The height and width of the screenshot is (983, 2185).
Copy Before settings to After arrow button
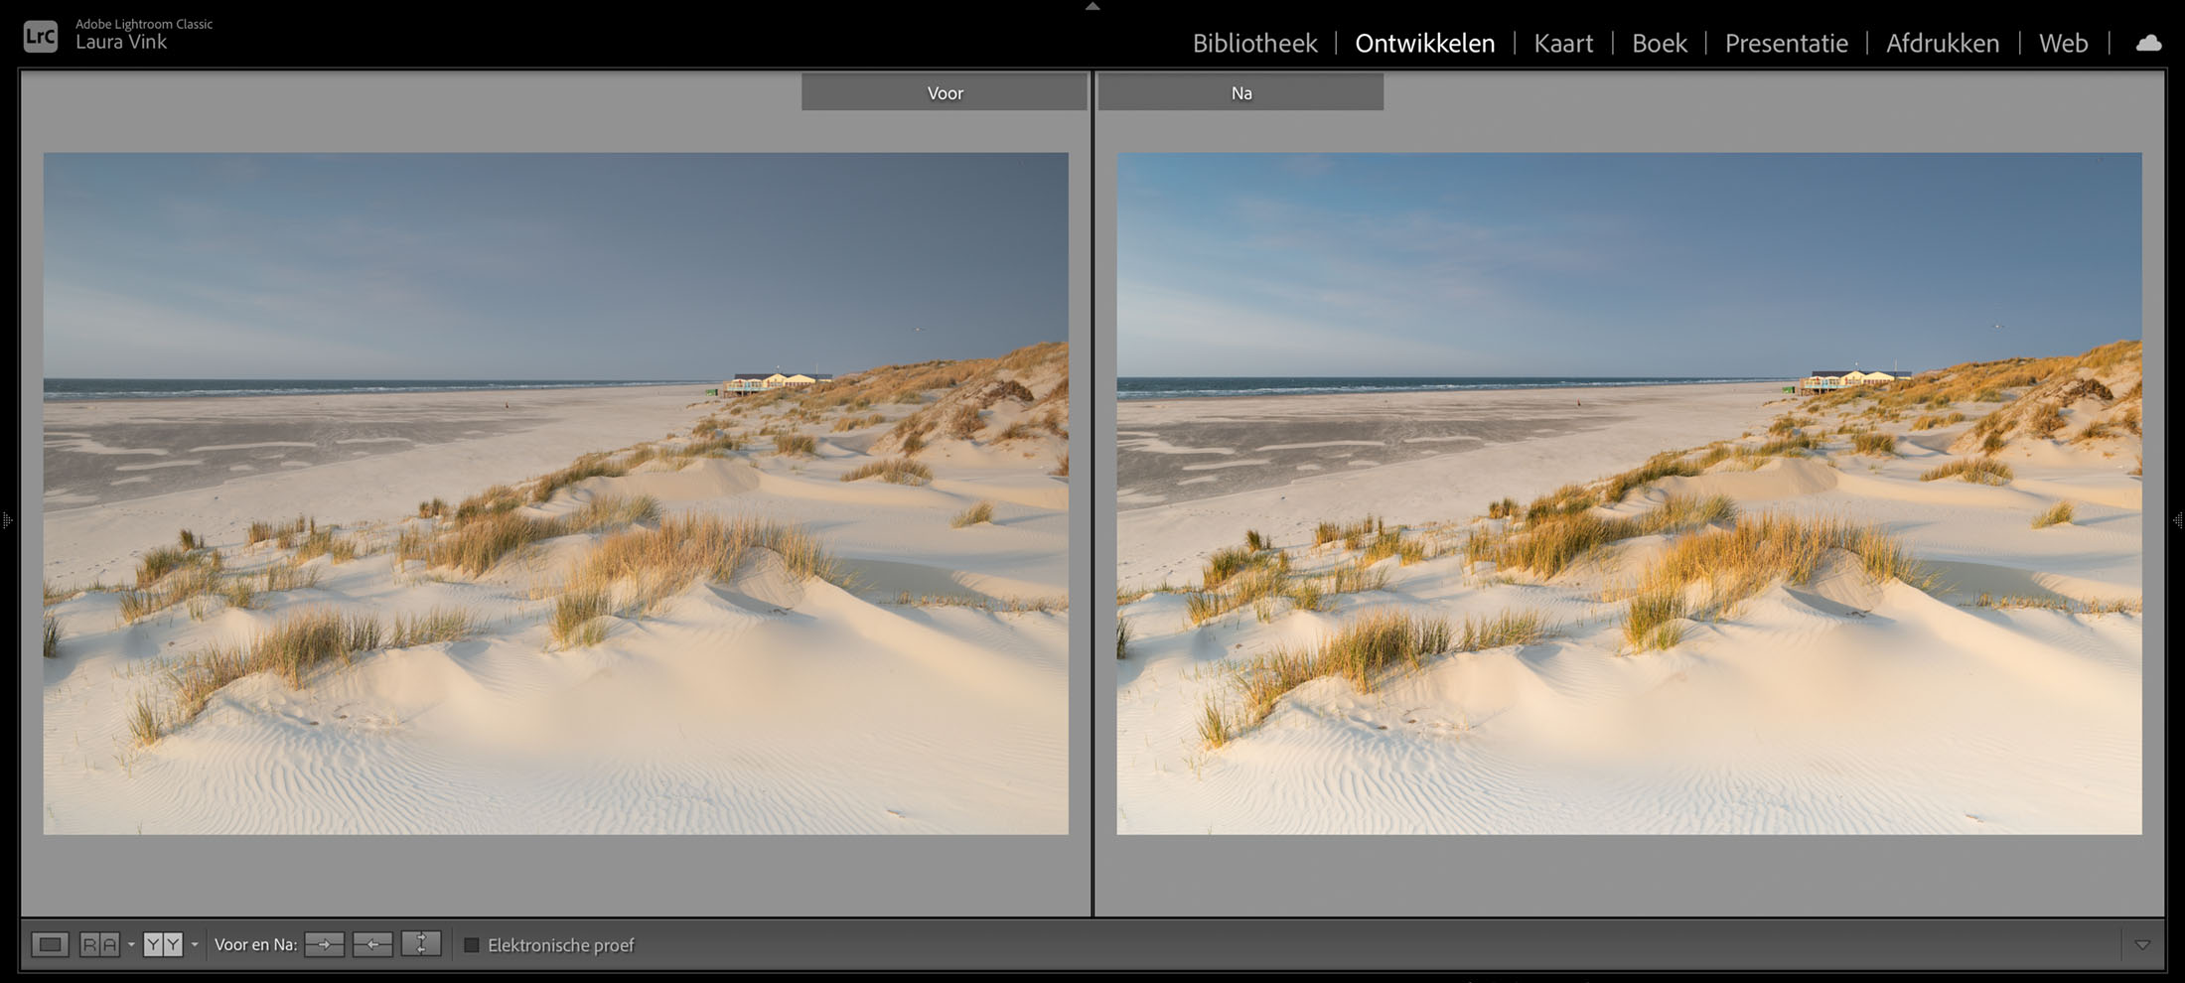tap(325, 944)
